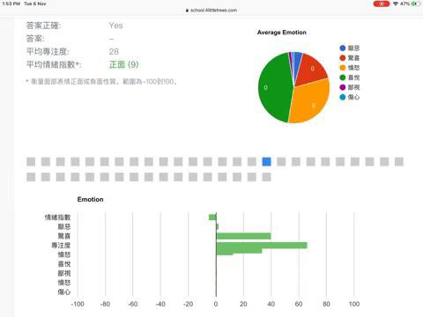Select last gray square in second row
423x317 pixels.
click(266, 177)
